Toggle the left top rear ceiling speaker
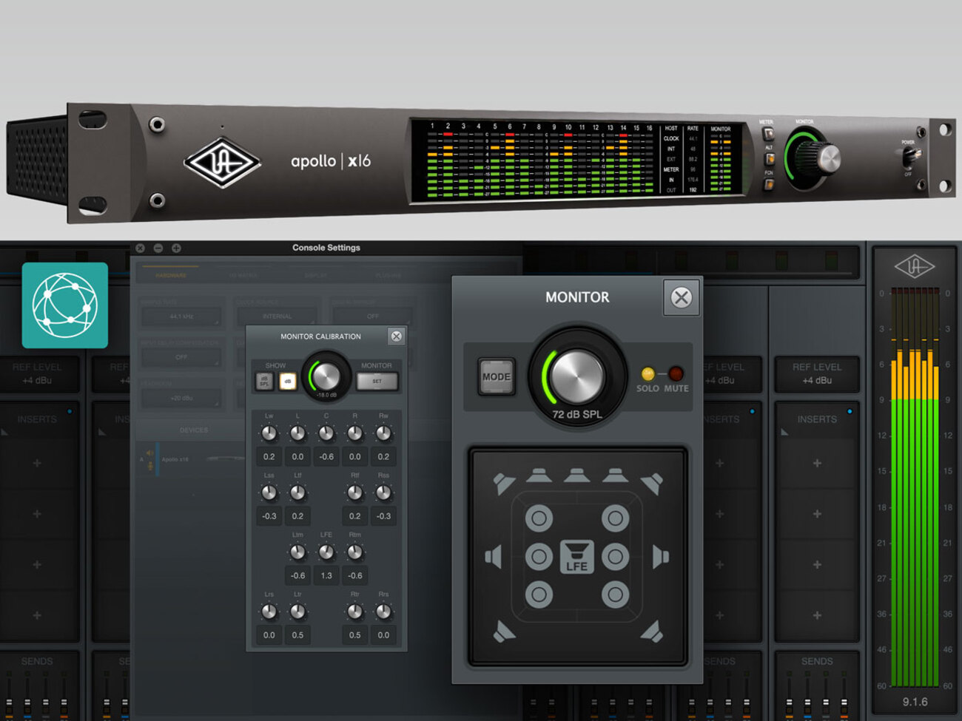 539,594
